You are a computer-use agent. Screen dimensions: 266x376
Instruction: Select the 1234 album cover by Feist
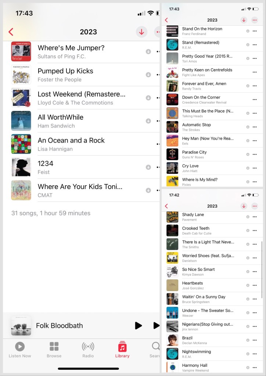21,167
